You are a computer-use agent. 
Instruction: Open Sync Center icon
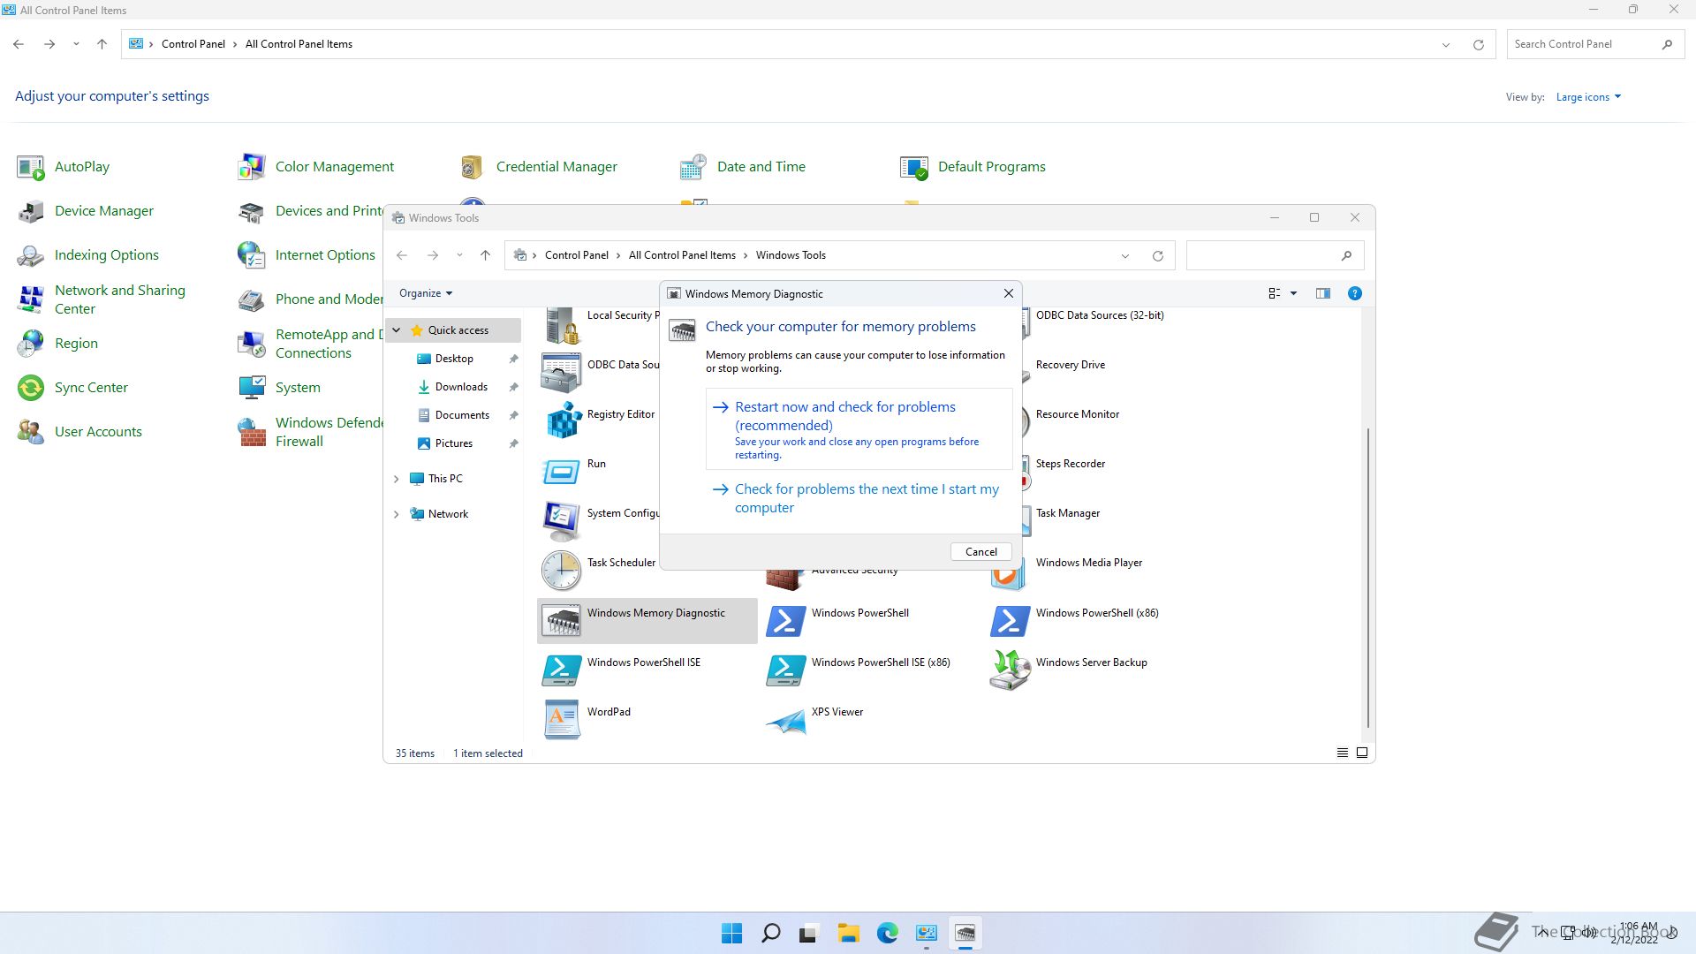(x=31, y=388)
